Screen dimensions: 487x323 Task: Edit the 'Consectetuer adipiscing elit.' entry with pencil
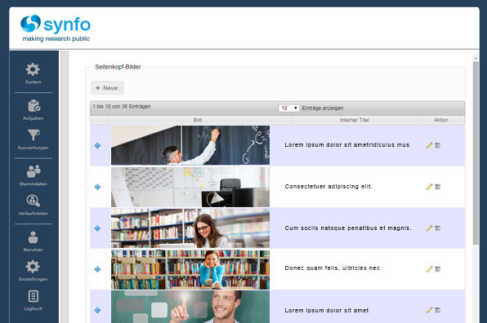tap(429, 187)
